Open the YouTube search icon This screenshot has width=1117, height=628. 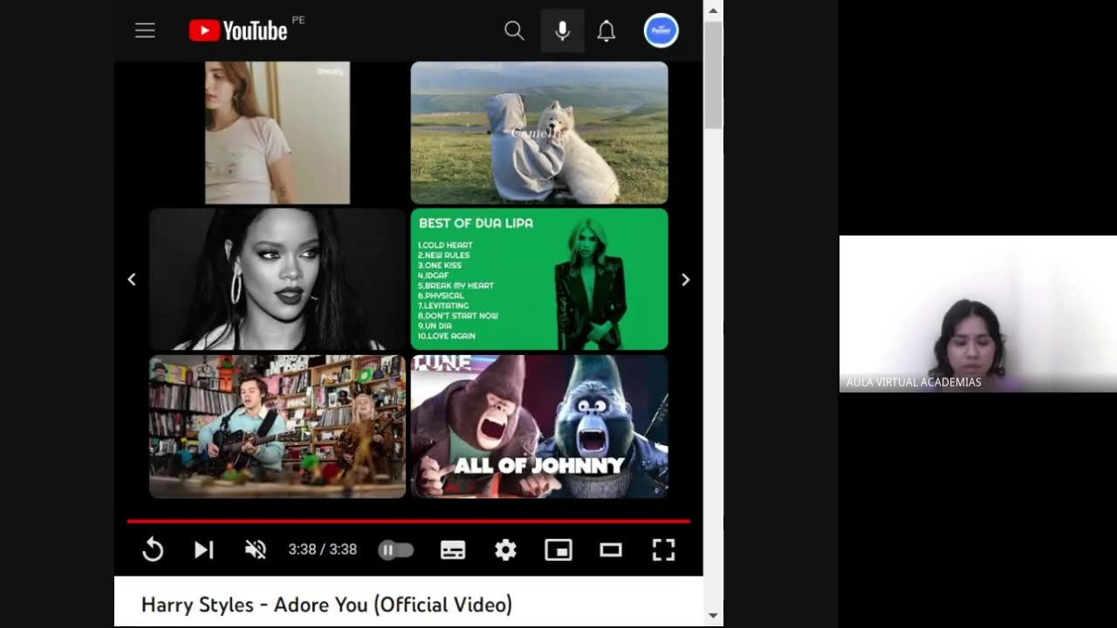coord(514,31)
